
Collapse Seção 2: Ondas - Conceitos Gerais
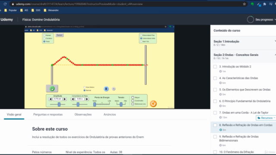243,56
